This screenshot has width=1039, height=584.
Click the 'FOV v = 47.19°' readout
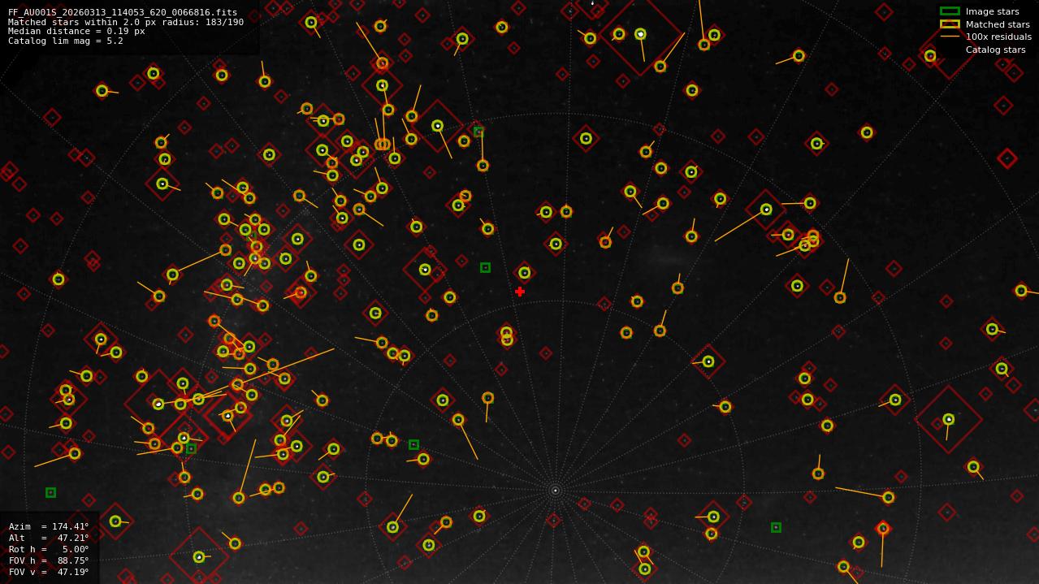point(49,572)
